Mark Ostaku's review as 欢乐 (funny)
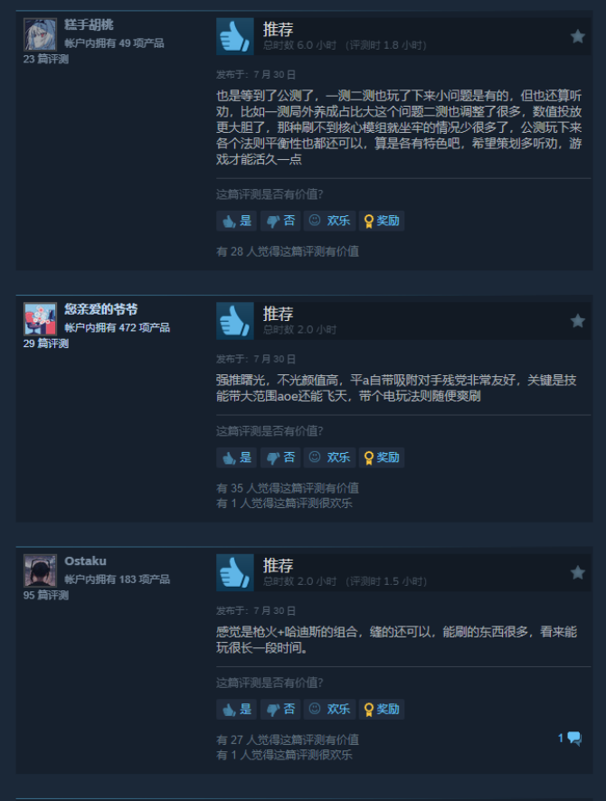The width and height of the screenshot is (606, 801). (329, 709)
